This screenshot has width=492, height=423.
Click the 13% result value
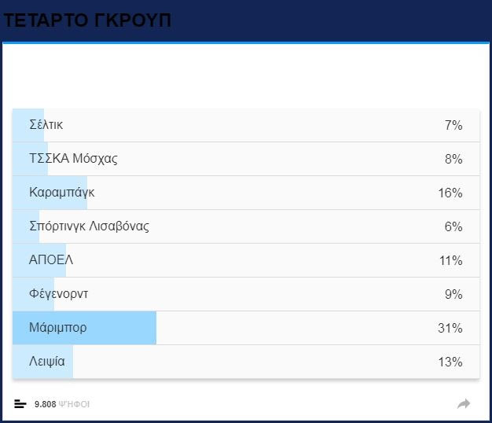pos(450,362)
